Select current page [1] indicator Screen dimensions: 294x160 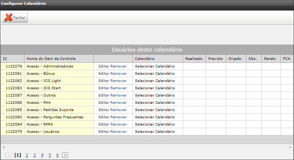click(18, 155)
